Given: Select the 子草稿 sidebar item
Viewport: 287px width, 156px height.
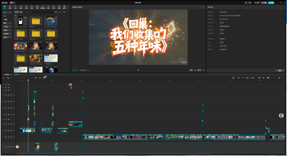Looking at the screenshot, I should (5, 19).
